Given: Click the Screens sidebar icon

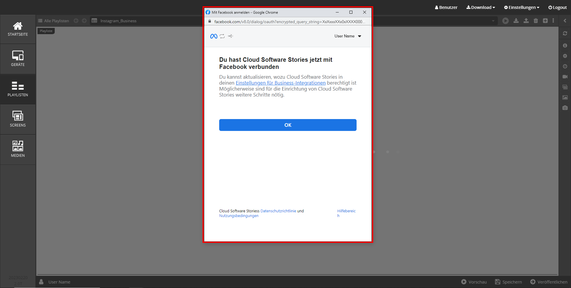Looking at the screenshot, I should tap(18, 119).
